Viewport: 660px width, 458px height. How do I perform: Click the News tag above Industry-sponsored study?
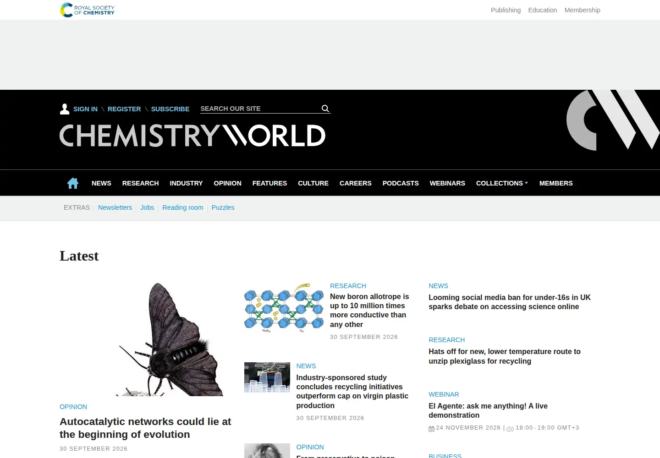click(x=306, y=366)
